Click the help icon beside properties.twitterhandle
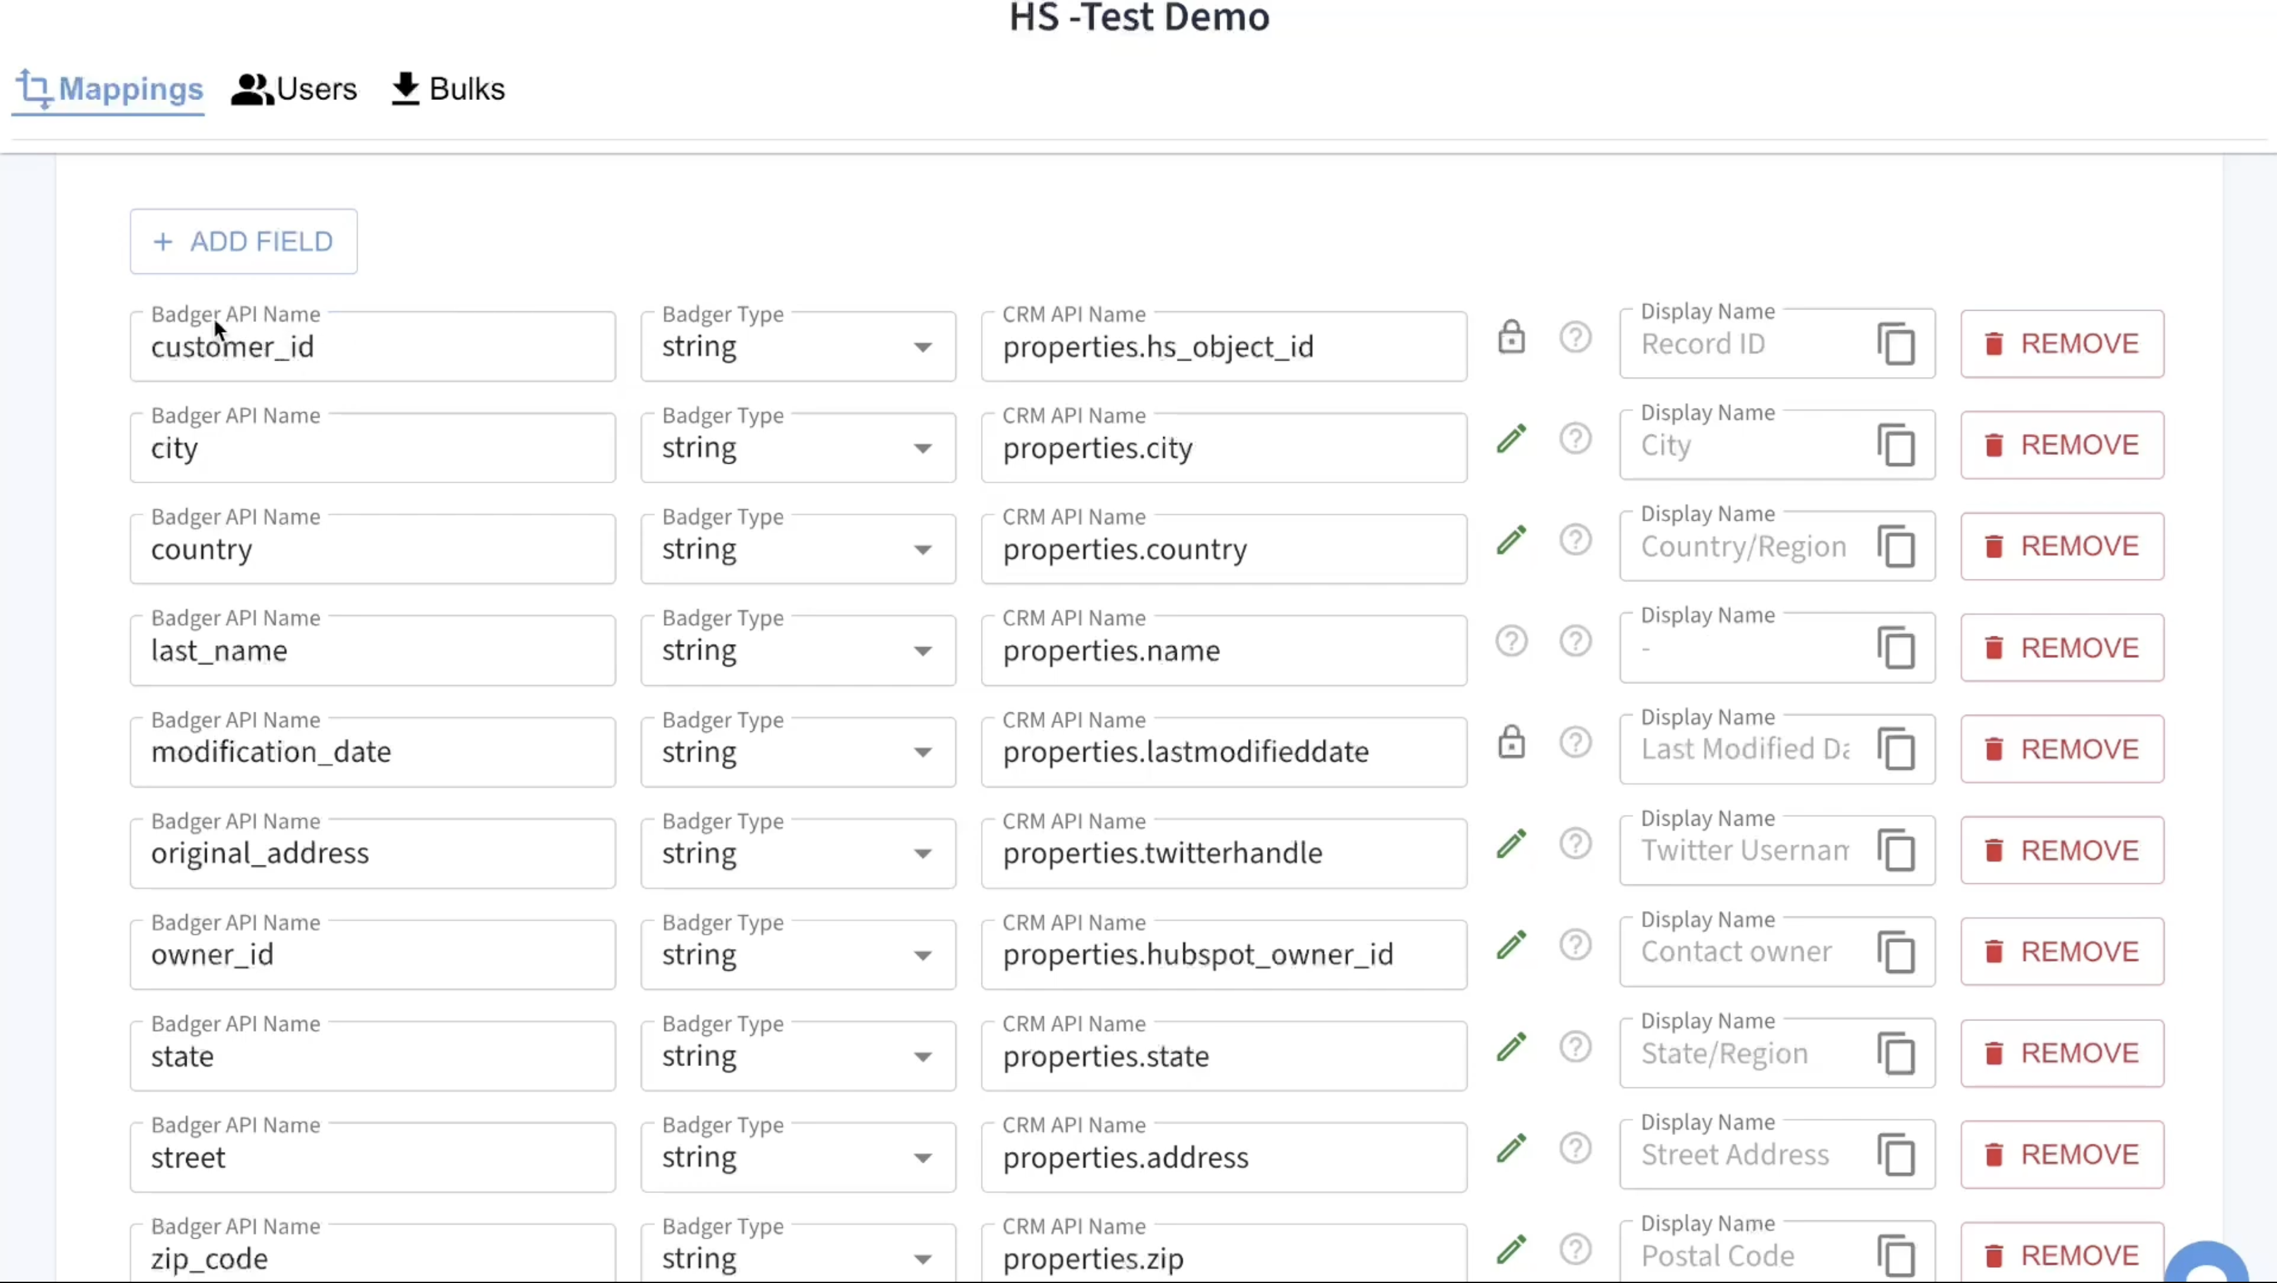Image resolution: width=2277 pixels, height=1283 pixels. pos(1575,844)
